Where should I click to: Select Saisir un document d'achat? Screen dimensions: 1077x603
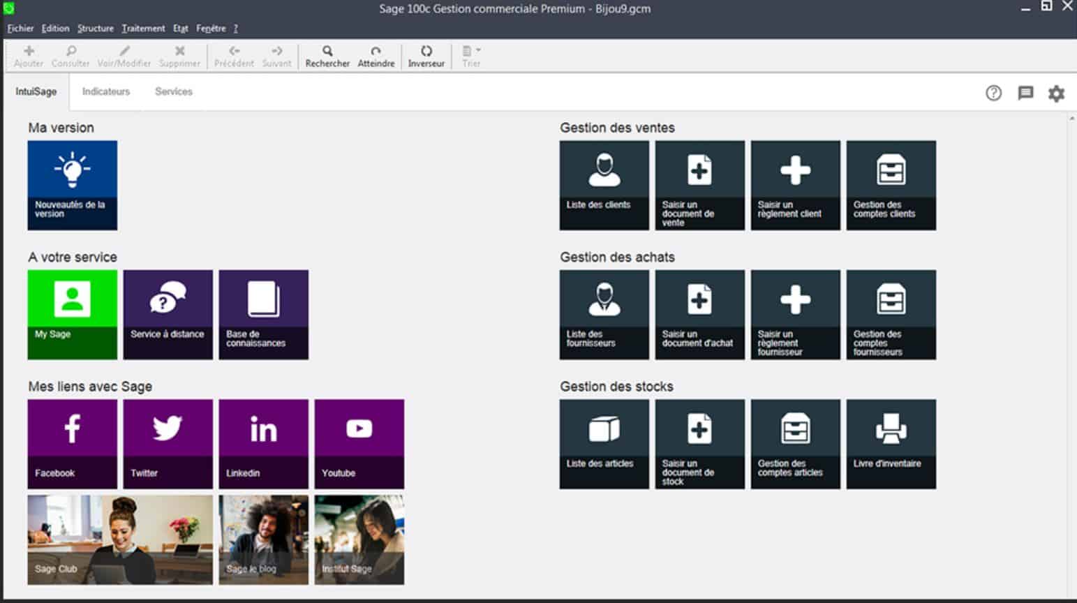pos(699,314)
